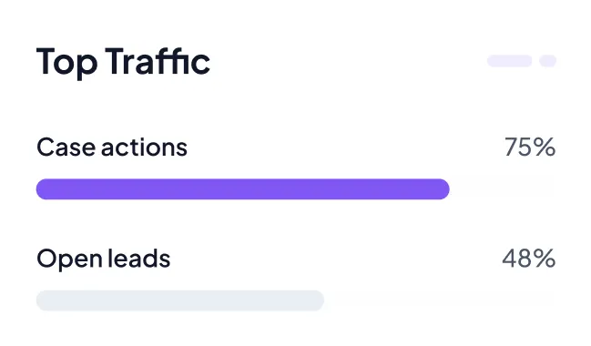This screenshot has width=591, height=346.
Task: Click the word leads in Open leads
Action: 138,259
